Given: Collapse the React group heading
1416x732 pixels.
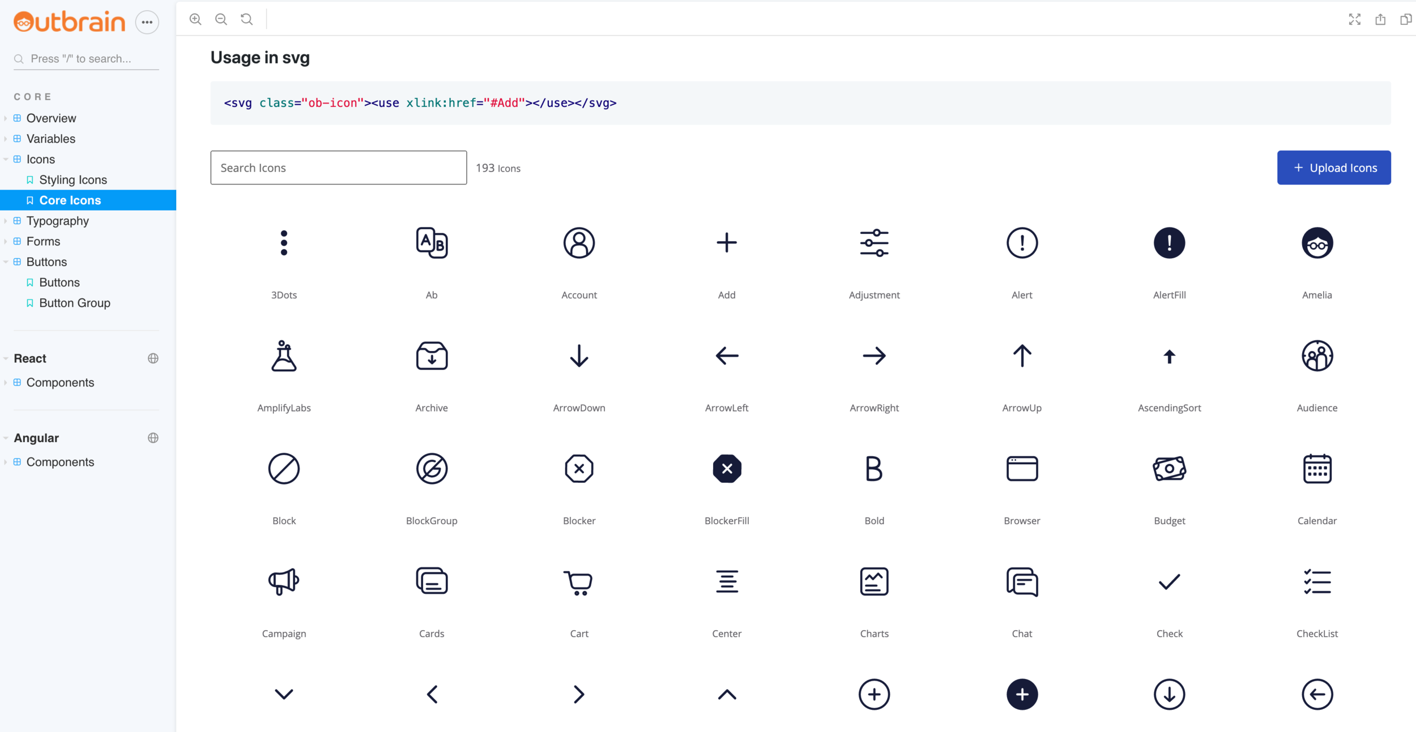Looking at the screenshot, I should pyautogui.click(x=30, y=358).
